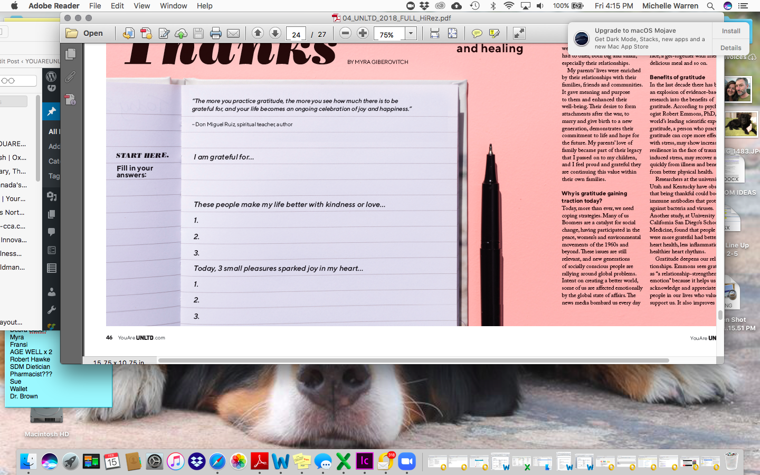
Task: Print the document using the printer icon
Action: (x=216, y=33)
